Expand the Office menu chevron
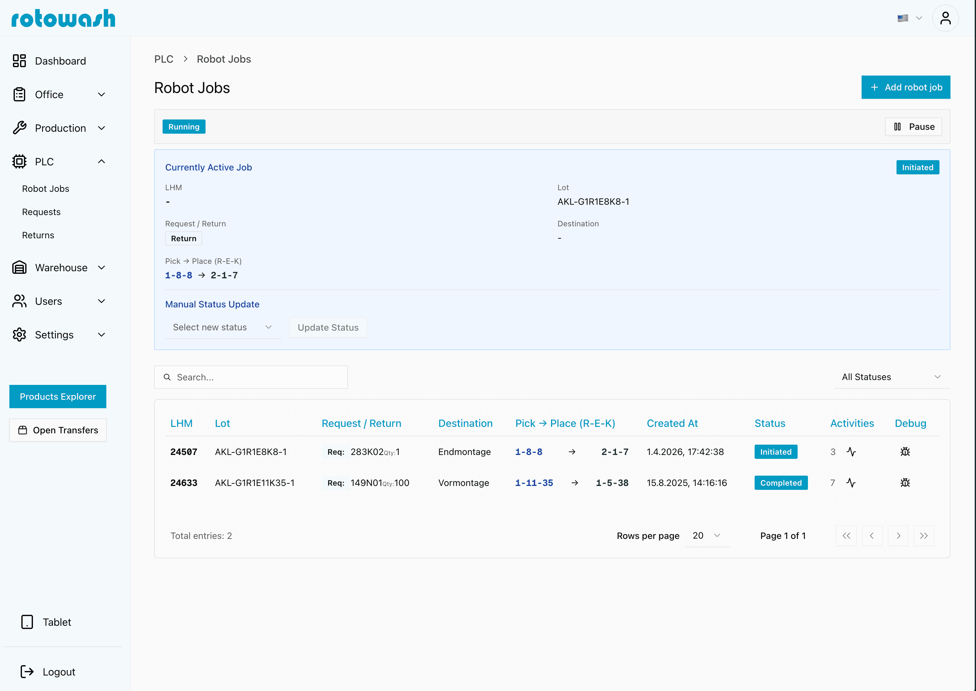This screenshot has width=976, height=691. point(101,95)
